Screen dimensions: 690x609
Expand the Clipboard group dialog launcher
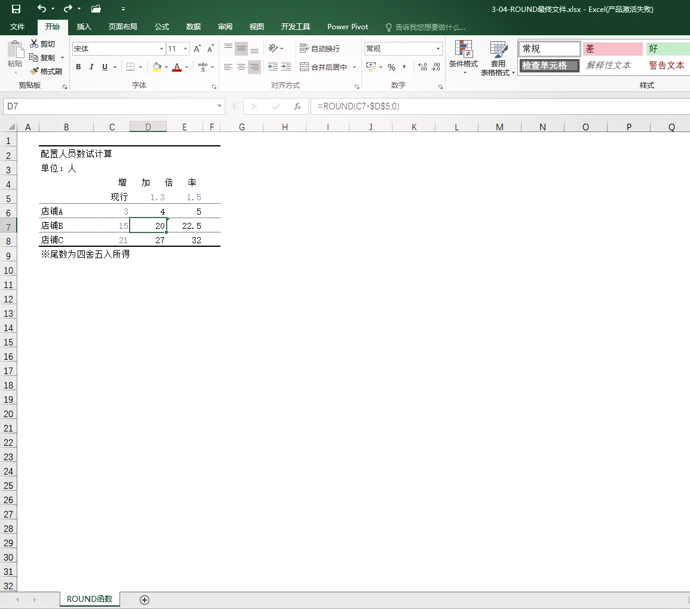65,87
